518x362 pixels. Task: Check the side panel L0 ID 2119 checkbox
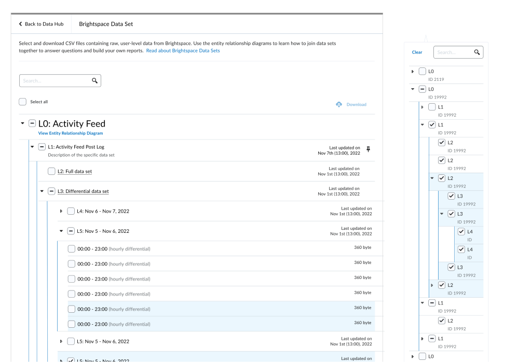point(422,71)
